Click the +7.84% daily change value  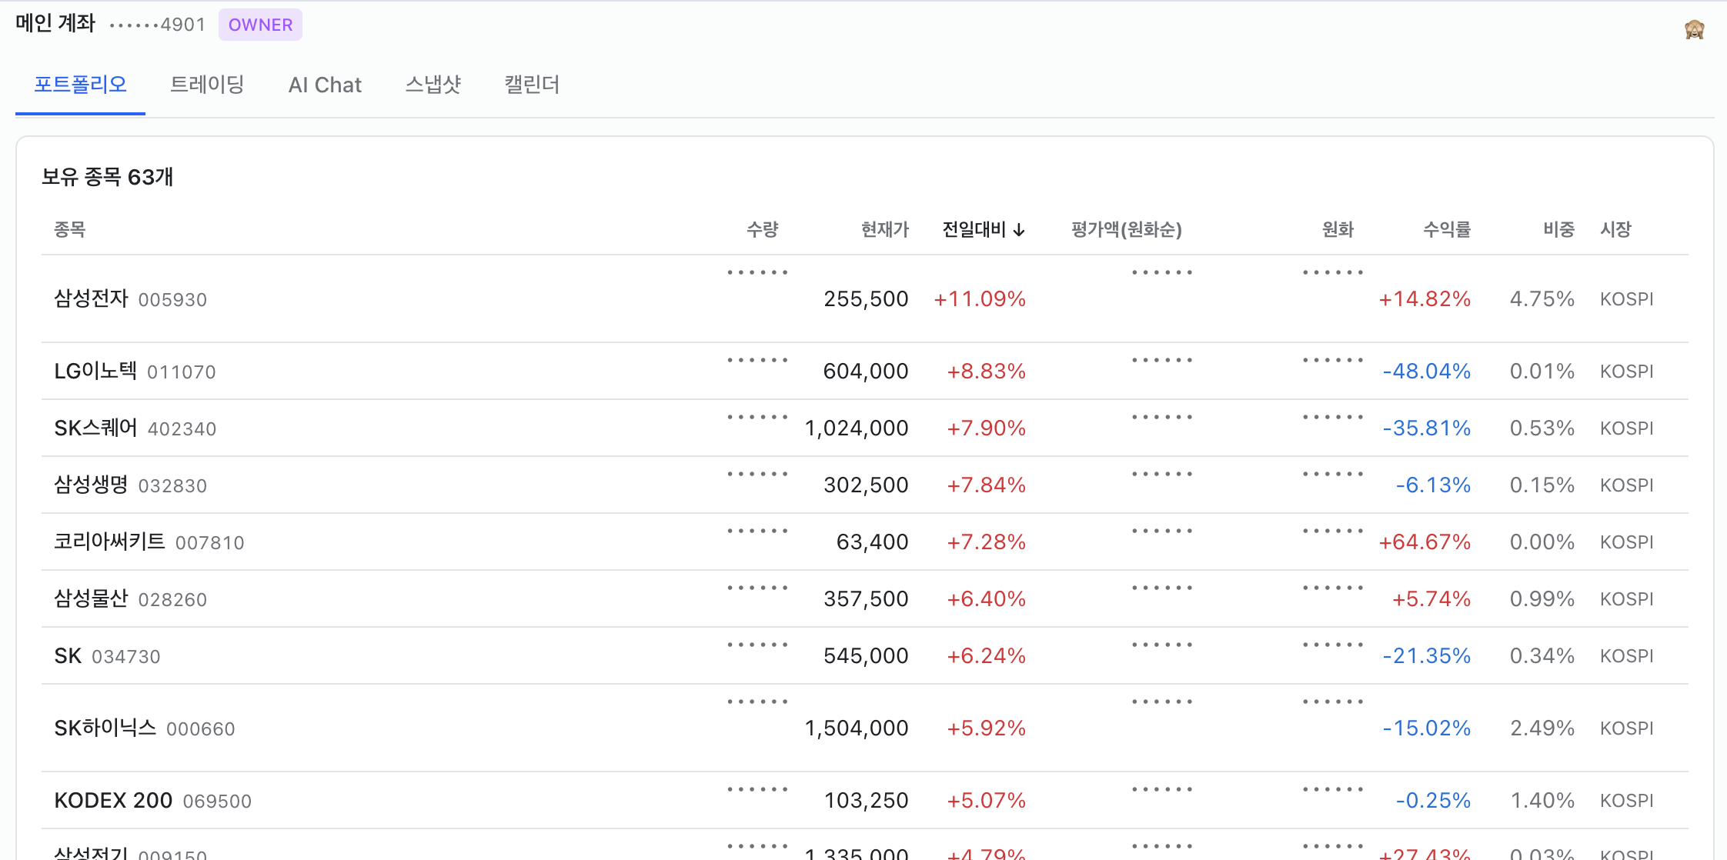986,485
